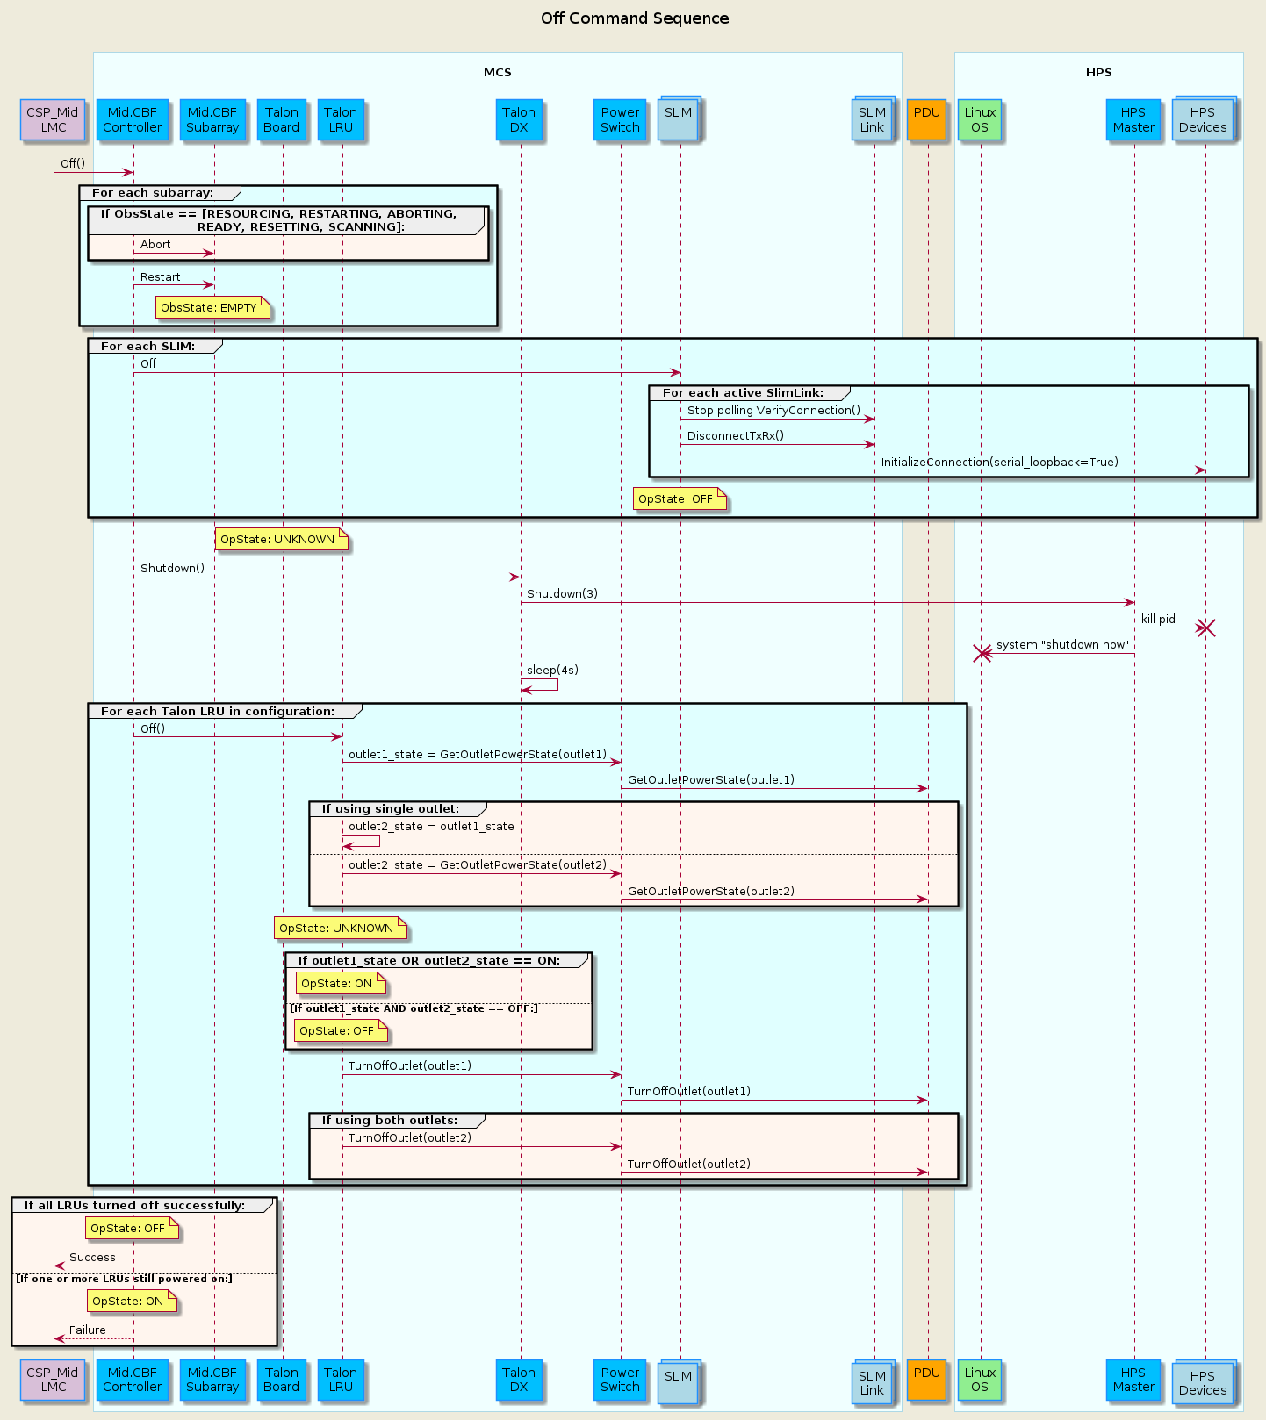
Task: Click the bottom Talon DX participant box
Action: pos(519,1380)
